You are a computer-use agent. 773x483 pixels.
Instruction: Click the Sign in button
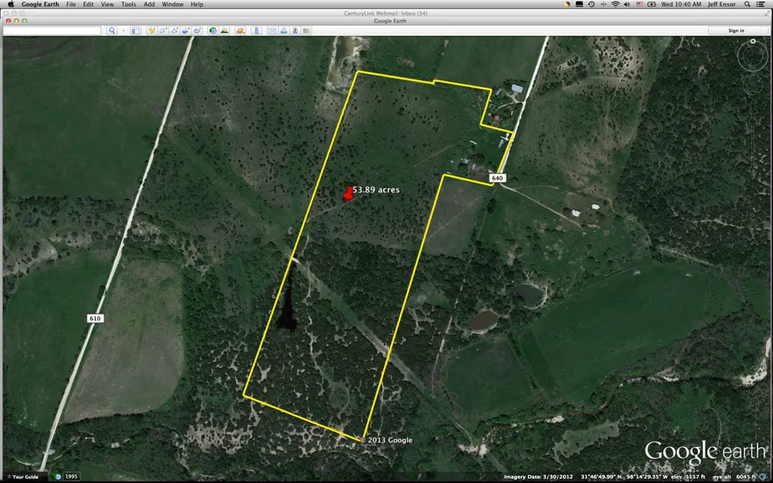tap(736, 31)
